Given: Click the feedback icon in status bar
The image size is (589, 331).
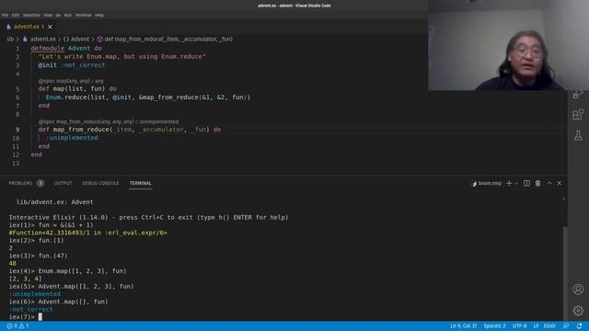Looking at the screenshot, I should (x=566, y=325).
